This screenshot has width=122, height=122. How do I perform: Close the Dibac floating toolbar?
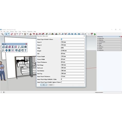coord(26,44)
